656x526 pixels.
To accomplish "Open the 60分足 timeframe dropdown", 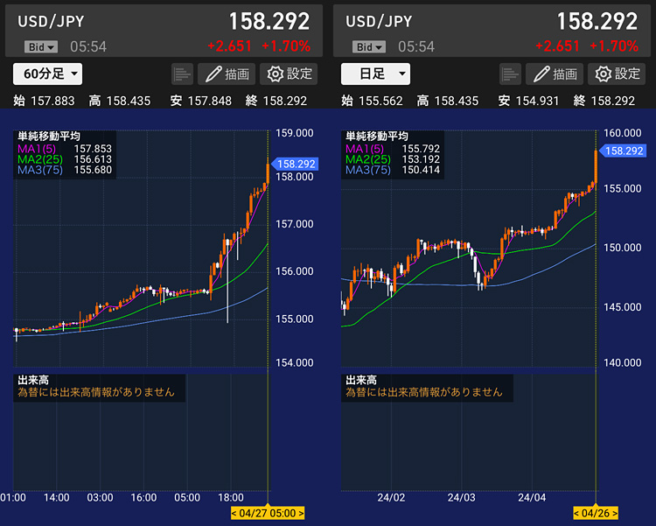I will point(48,74).
